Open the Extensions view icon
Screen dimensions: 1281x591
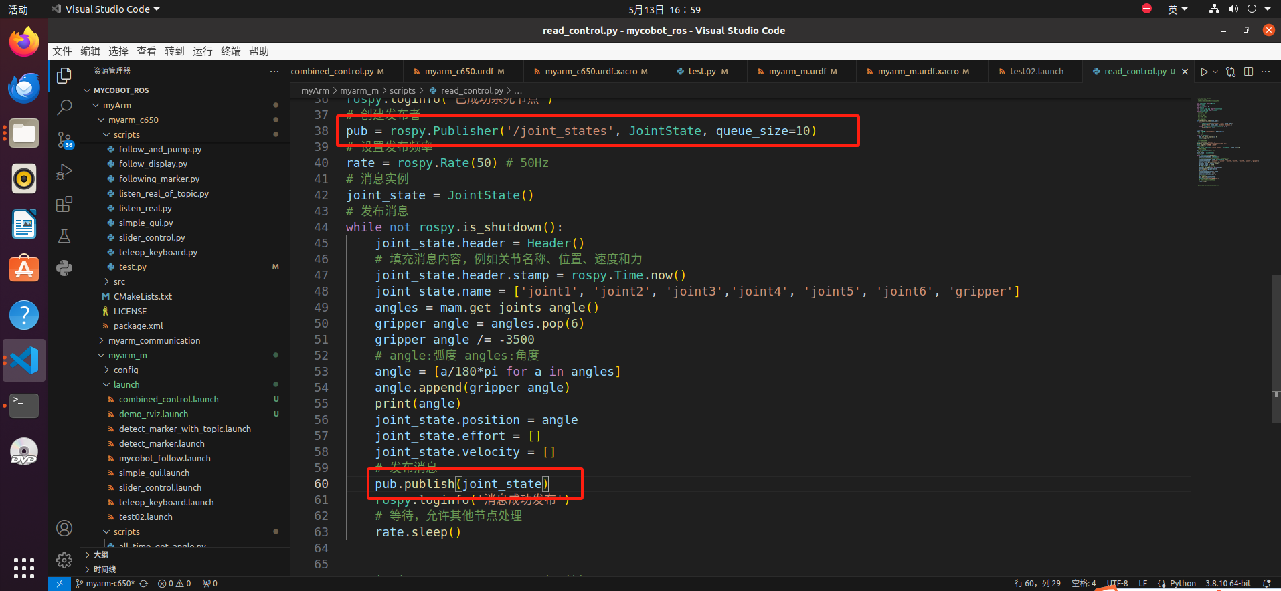(x=64, y=204)
